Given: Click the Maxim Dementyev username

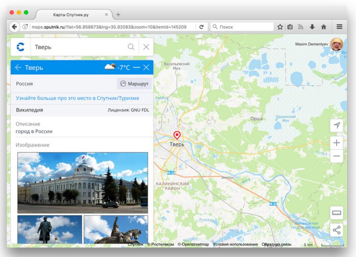Looking at the screenshot, I should pos(311,44).
